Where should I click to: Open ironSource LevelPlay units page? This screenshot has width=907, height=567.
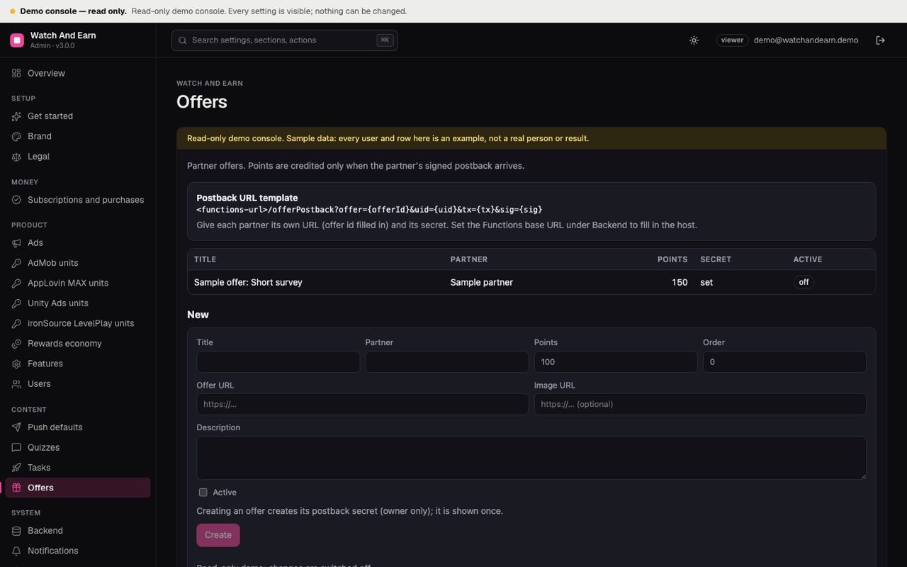(78, 323)
